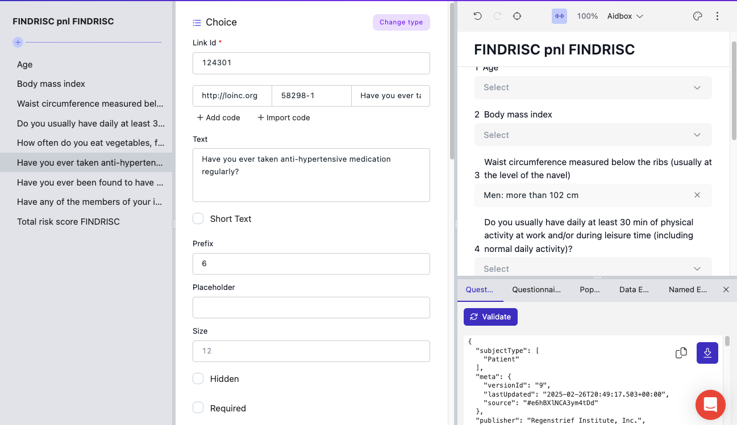Download the questionnaire JSON

coord(707,353)
